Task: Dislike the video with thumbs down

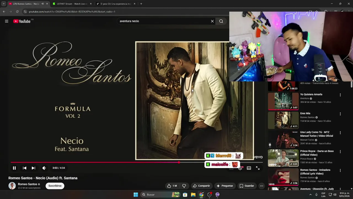Action: (184, 186)
